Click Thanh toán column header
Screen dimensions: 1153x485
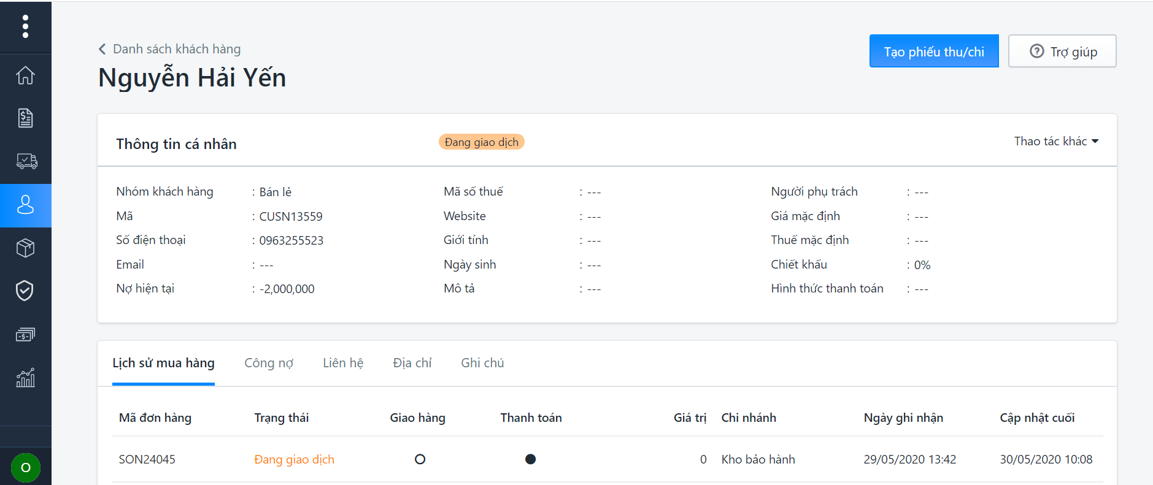point(531,418)
